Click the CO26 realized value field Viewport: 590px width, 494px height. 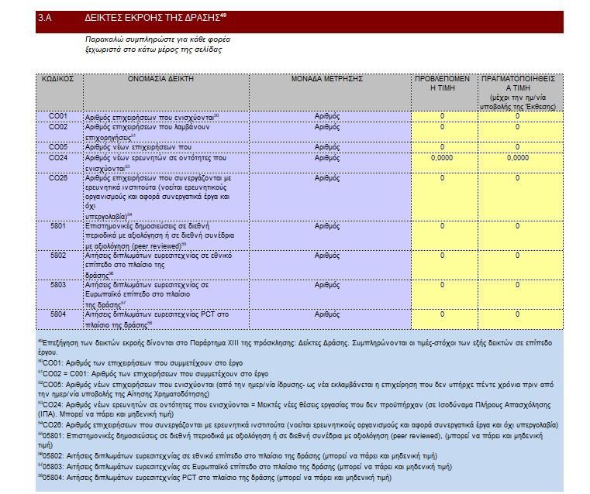coord(520,197)
